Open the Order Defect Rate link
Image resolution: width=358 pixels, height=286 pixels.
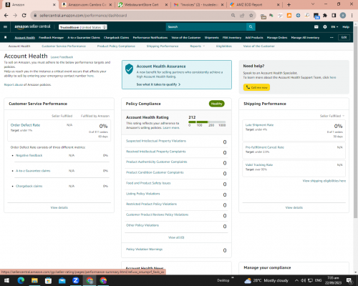[25, 125]
